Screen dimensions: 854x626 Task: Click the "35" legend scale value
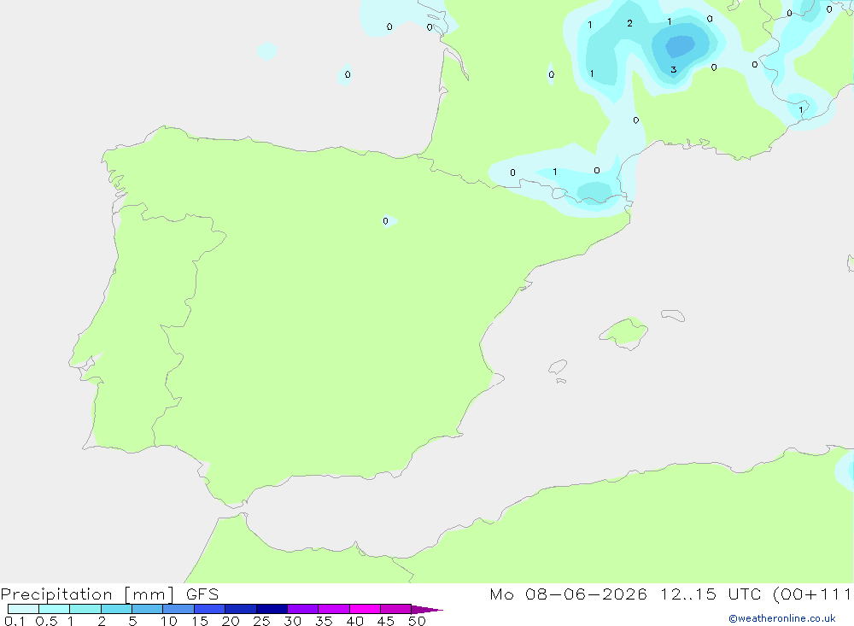(324, 621)
